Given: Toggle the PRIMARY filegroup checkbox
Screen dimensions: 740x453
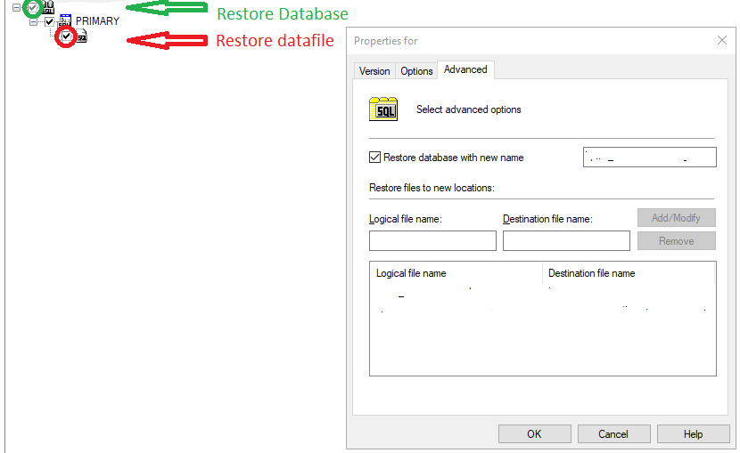Looking at the screenshot, I should 49,21.
